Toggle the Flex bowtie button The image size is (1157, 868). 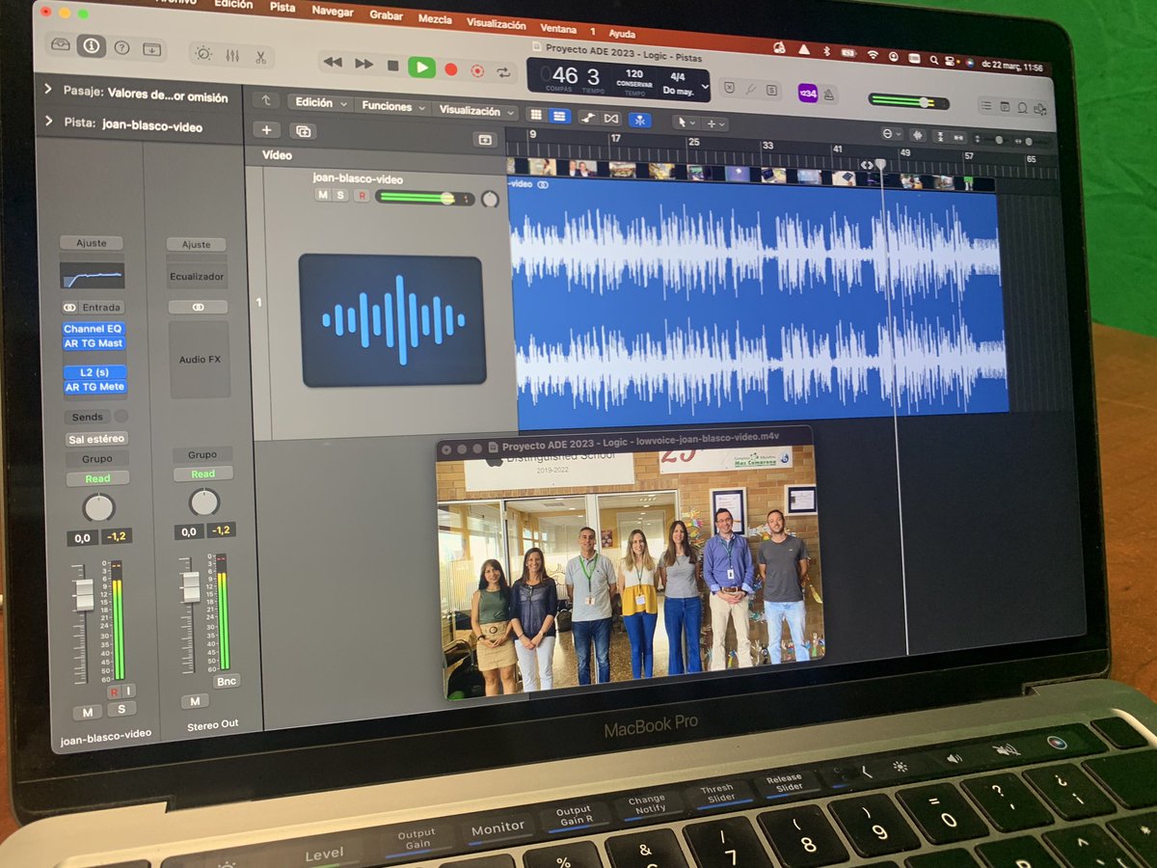(610, 119)
